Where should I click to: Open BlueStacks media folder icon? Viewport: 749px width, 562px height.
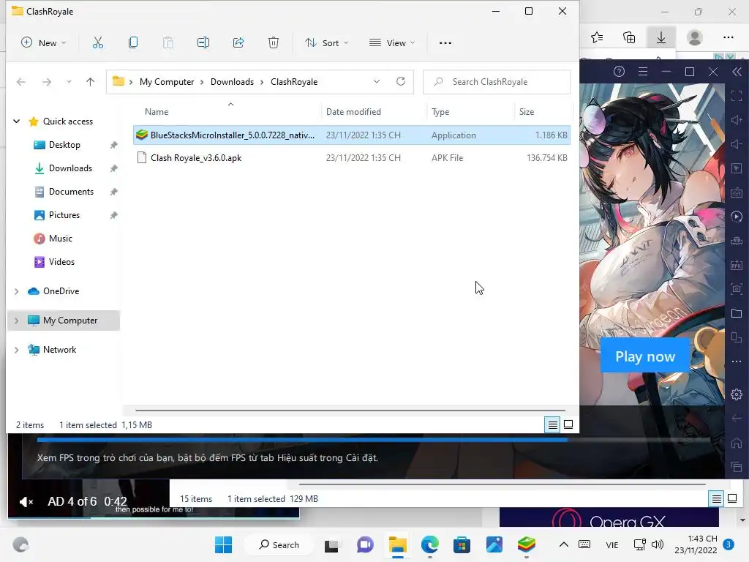click(737, 313)
